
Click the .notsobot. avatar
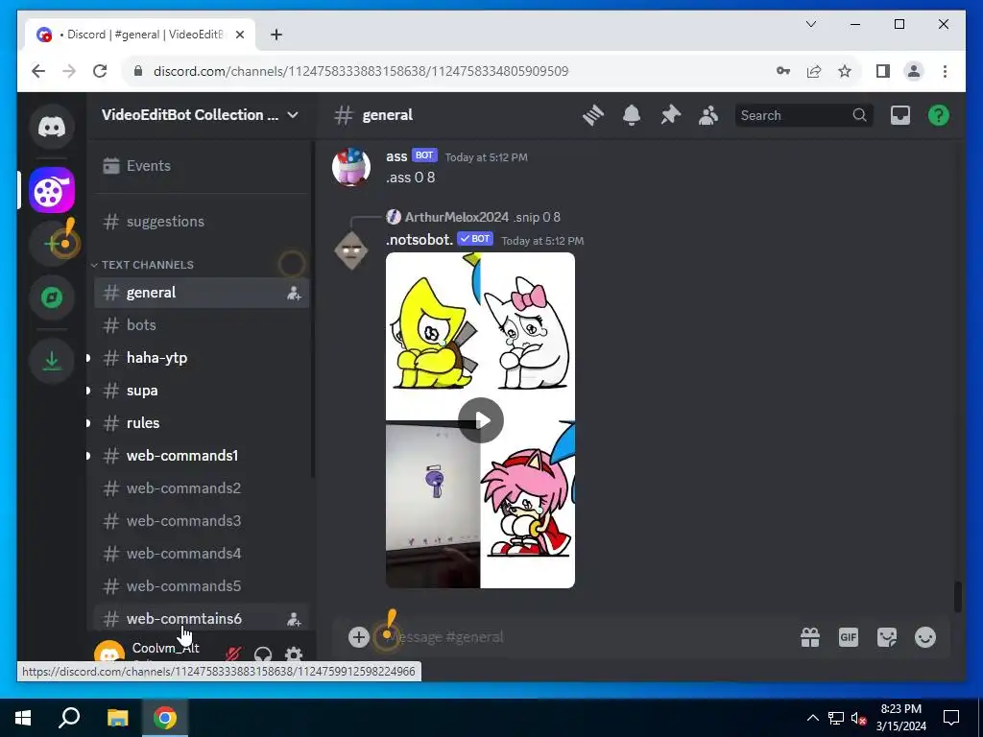pyautogui.click(x=351, y=250)
